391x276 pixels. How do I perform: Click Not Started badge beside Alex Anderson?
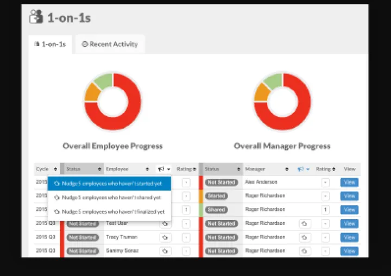[222, 183]
